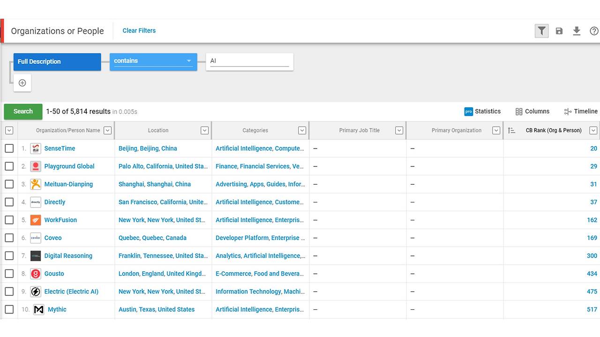Open the Timeline view
600x337 pixels.
(581, 112)
